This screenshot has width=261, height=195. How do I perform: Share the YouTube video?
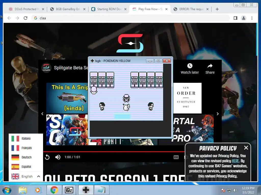(x=210, y=69)
